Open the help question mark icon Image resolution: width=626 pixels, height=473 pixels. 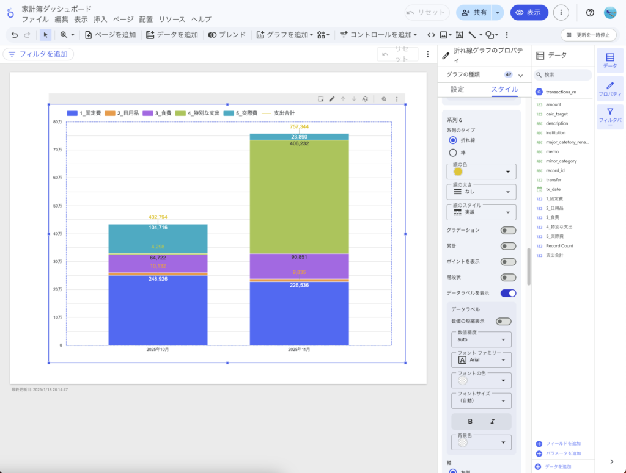(x=590, y=12)
